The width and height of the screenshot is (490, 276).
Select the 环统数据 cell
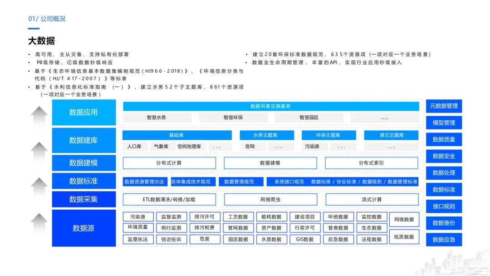pyautogui.click(x=338, y=217)
